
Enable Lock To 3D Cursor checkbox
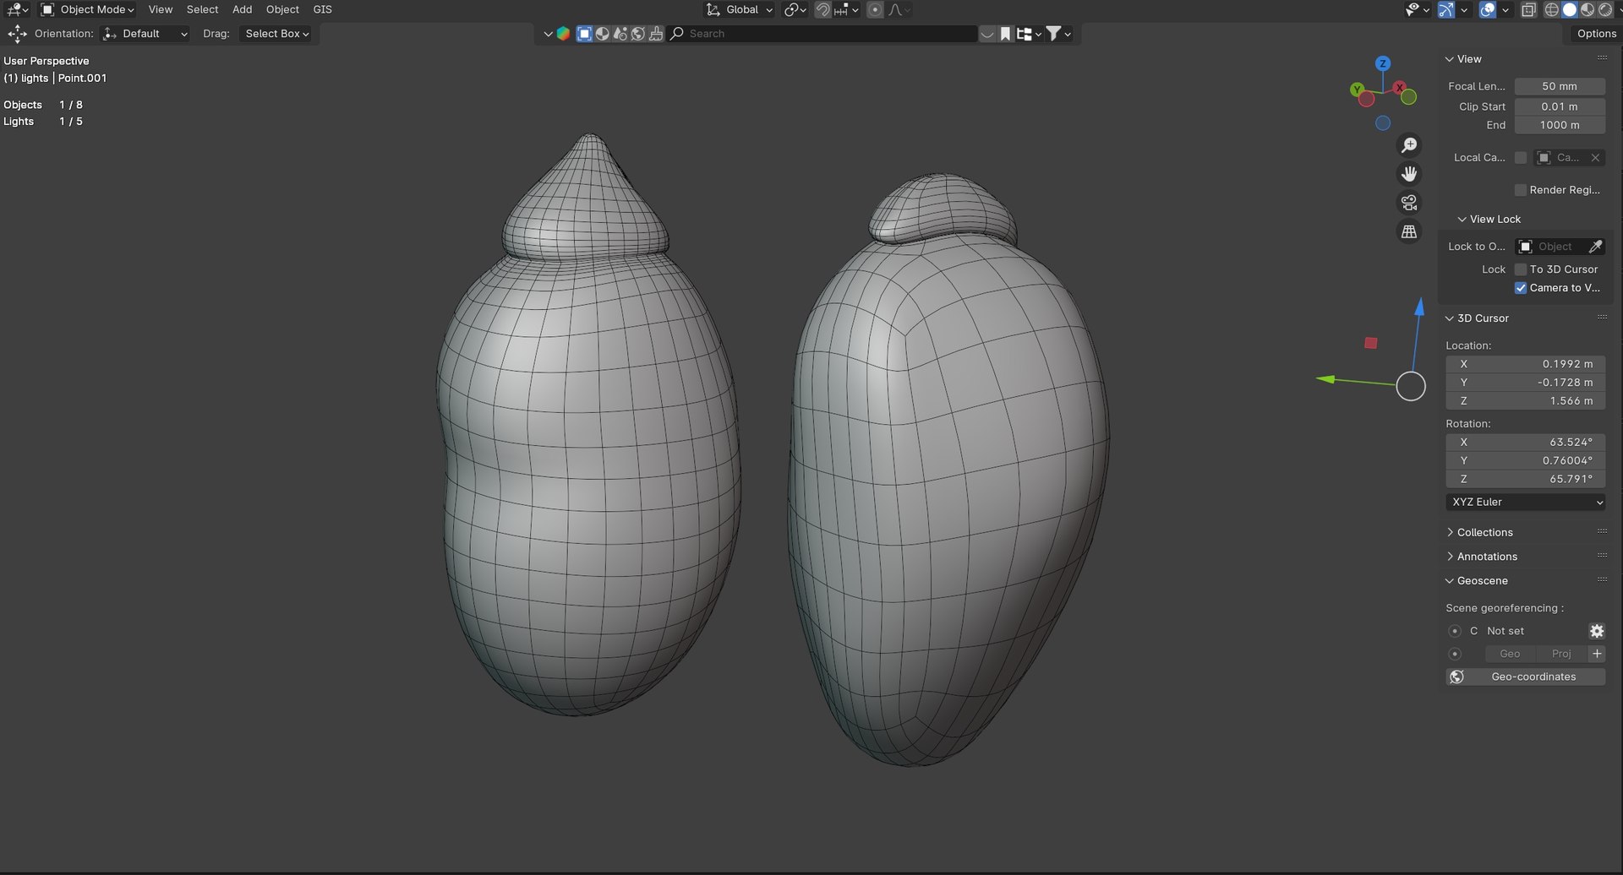pos(1521,269)
